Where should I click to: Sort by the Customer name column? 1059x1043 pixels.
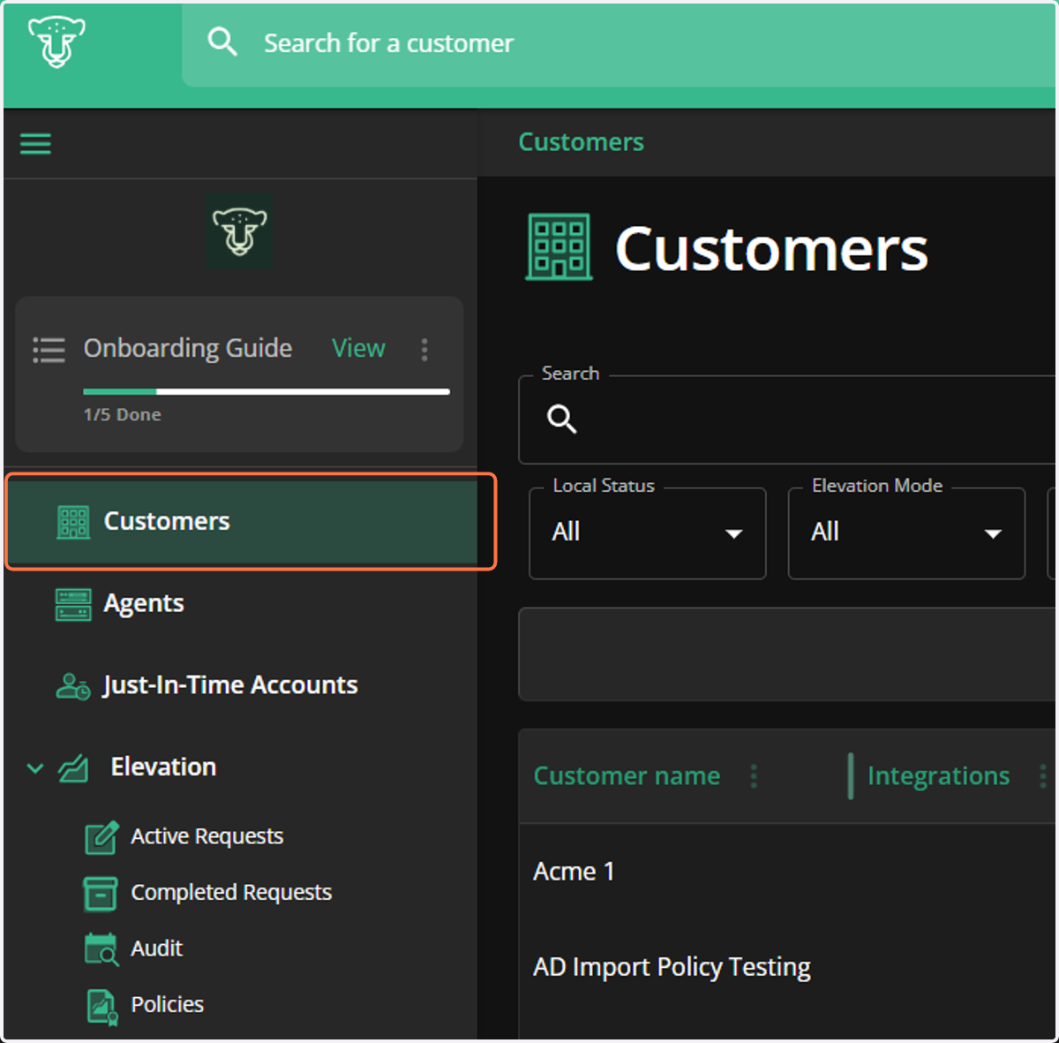click(627, 775)
